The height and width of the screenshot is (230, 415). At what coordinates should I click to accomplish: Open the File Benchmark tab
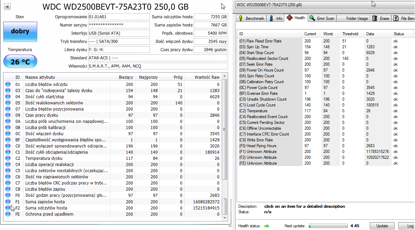(403, 18)
